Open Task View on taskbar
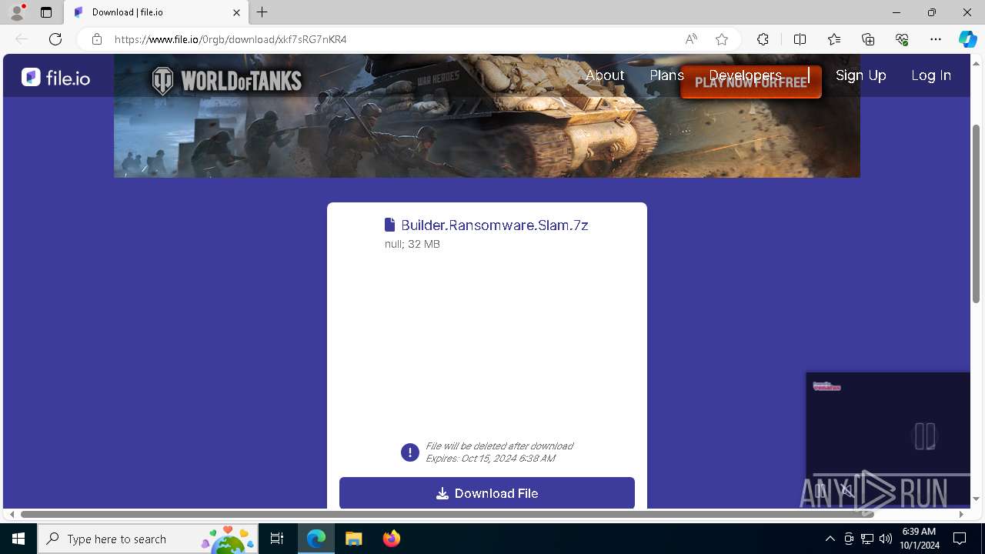 [x=277, y=539]
